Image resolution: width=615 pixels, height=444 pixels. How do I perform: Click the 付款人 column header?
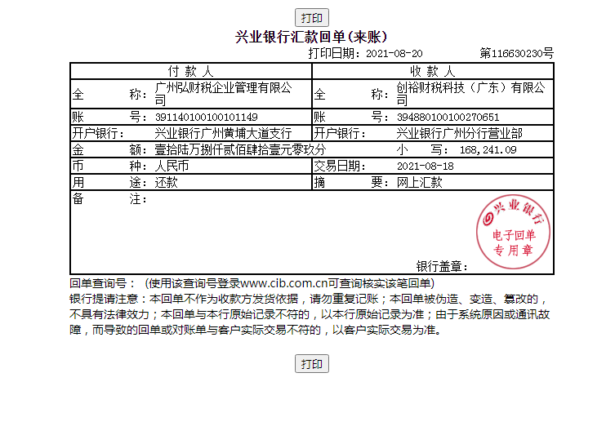190,71
